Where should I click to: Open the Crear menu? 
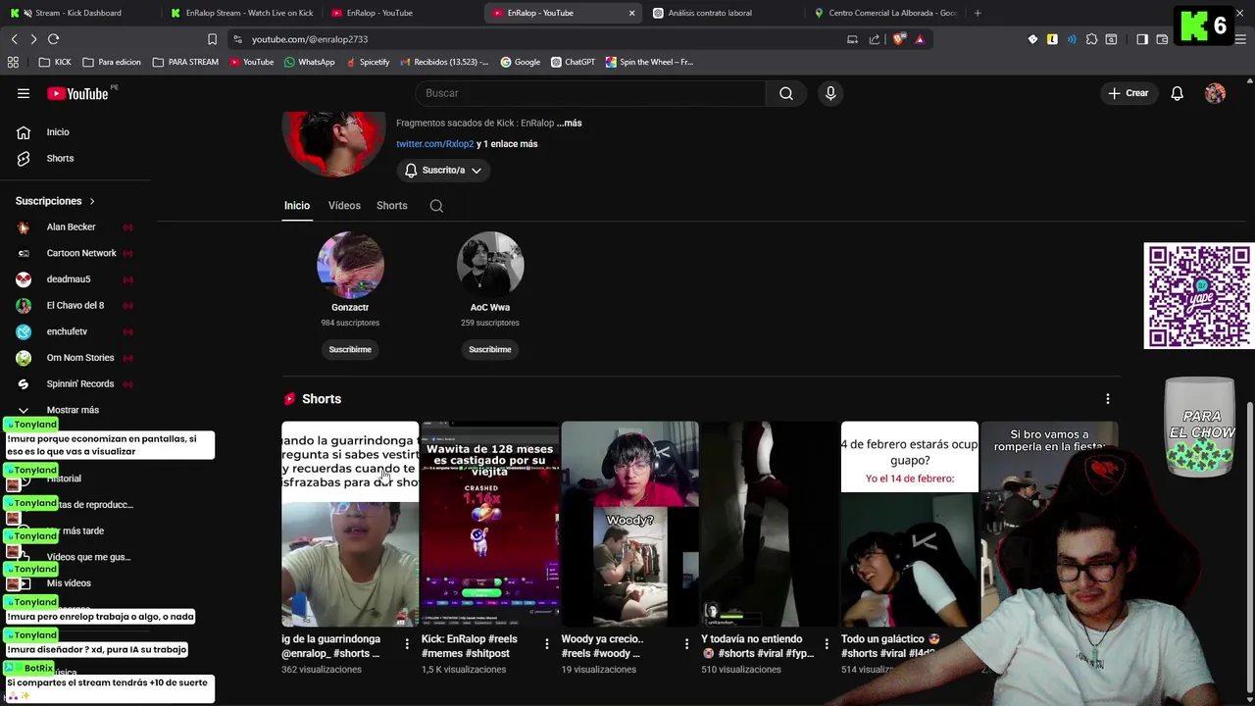point(1128,93)
